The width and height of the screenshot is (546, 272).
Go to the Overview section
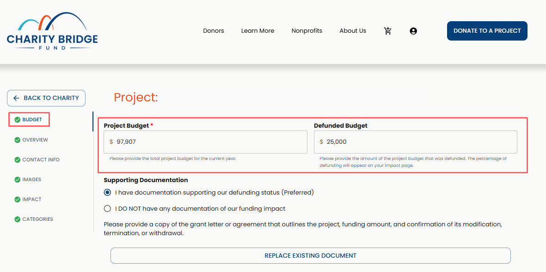pos(35,140)
